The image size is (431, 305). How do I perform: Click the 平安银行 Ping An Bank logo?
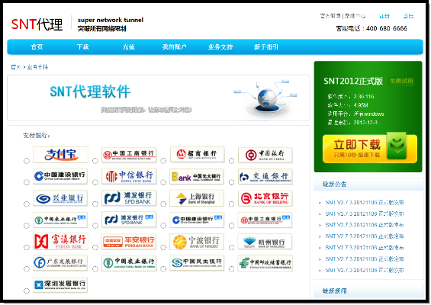[129, 242]
